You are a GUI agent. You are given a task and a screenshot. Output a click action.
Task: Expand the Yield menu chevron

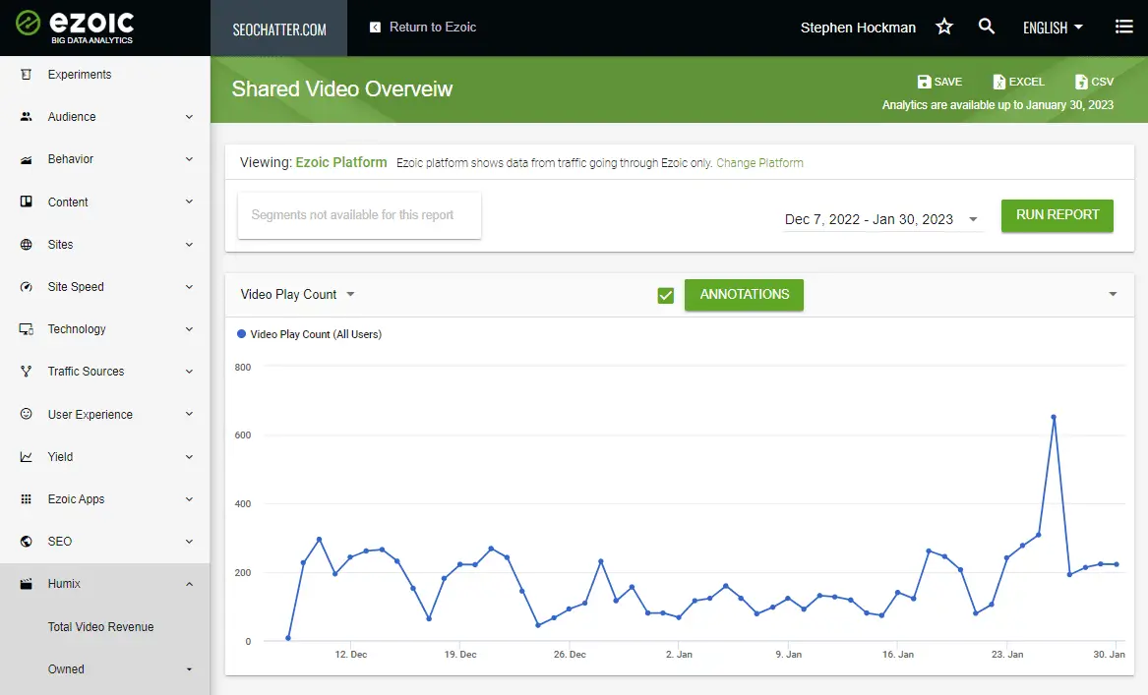point(189,456)
